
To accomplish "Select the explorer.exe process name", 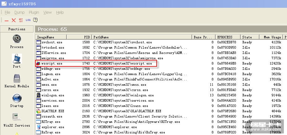I will point(53,127).
